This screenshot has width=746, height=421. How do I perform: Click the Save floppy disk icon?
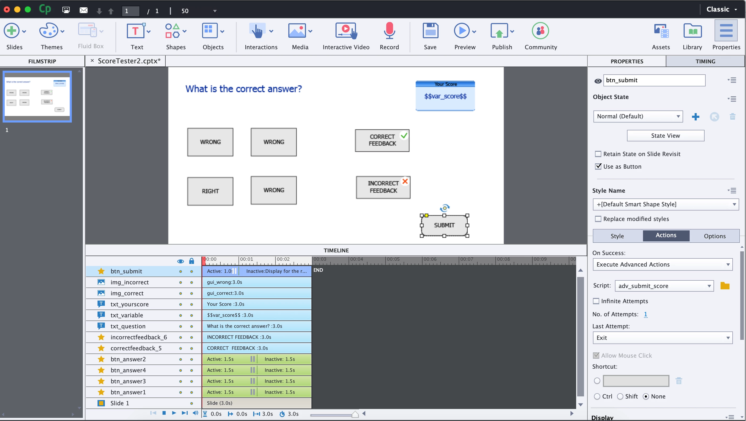coord(430,31)
